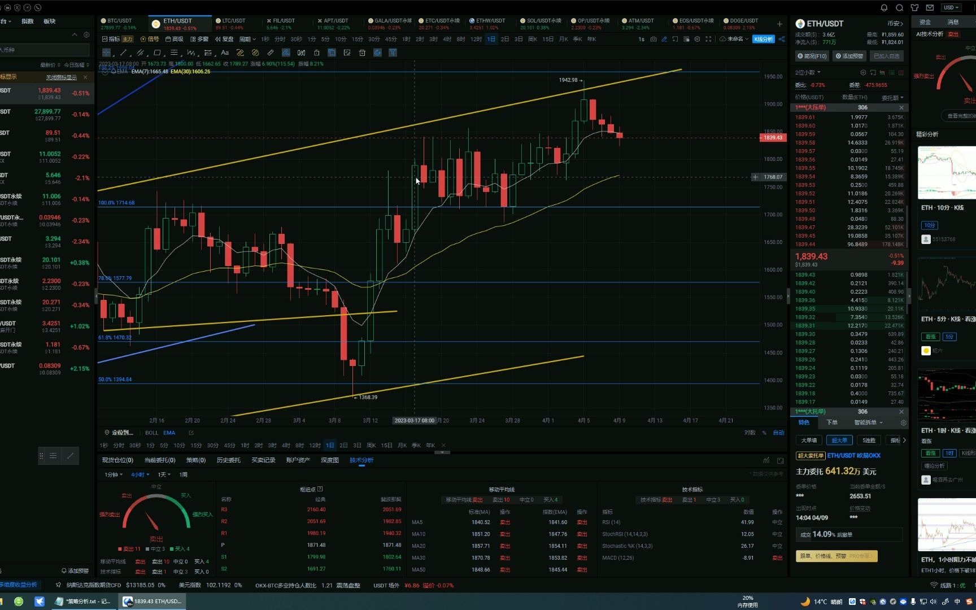Open the 深度图 tab
Viewport: 976px width, 610px height.
coord(330,460)
